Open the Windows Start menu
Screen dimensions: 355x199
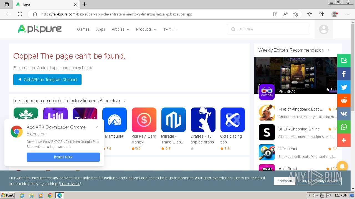pyautogui.click(x=7, y=195)
